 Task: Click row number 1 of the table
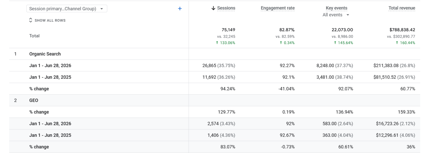click(x=15, y=54)
